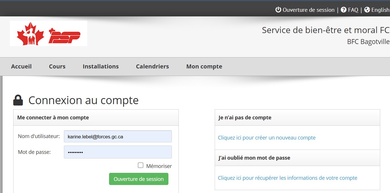Viewport: 390px width, 193px height.
Task: Select Installations in the navigation bar
Action: (100, 66)
